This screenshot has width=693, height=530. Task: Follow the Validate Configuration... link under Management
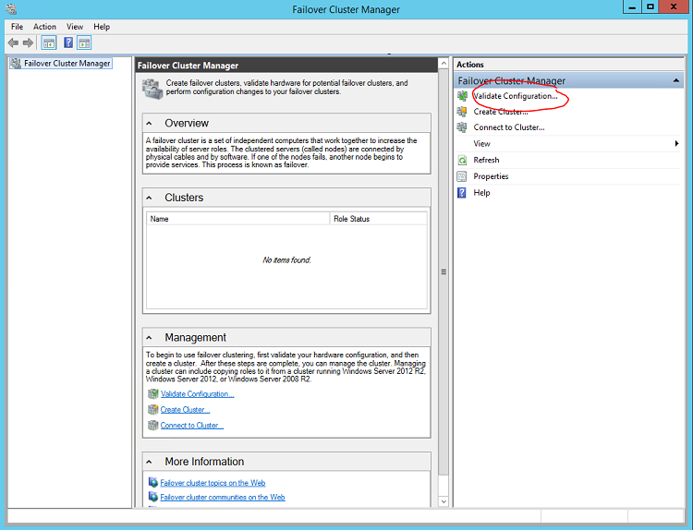197,394
